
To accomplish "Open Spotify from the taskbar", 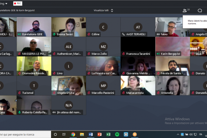I will [117, 135].
